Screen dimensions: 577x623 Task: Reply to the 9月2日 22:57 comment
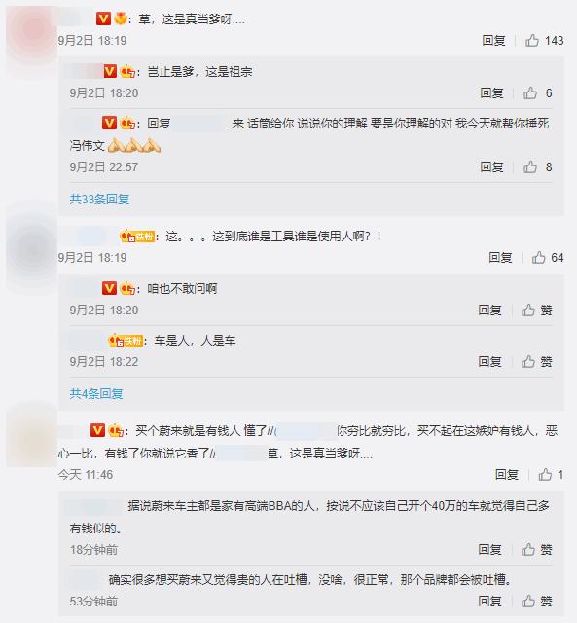(x=491, y=166)
